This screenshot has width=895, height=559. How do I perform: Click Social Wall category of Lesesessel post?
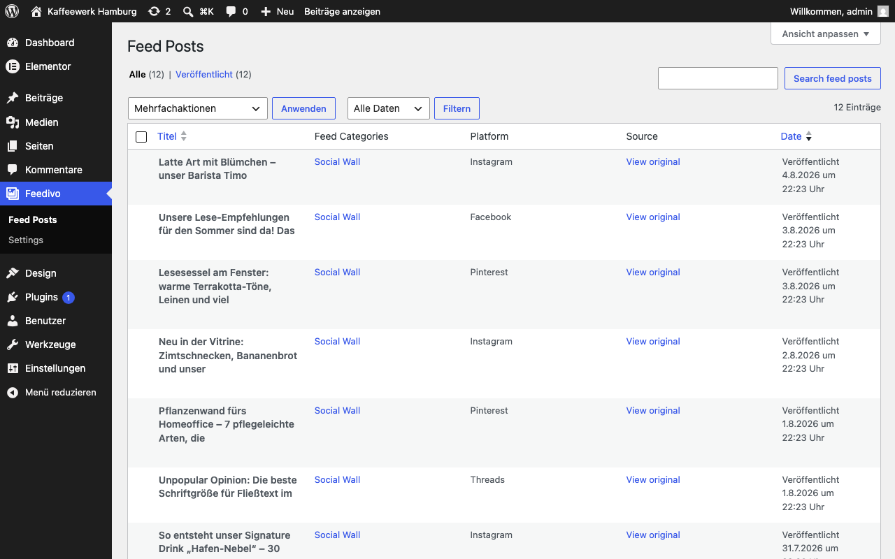pyautogui.click(x=337, y=272)
